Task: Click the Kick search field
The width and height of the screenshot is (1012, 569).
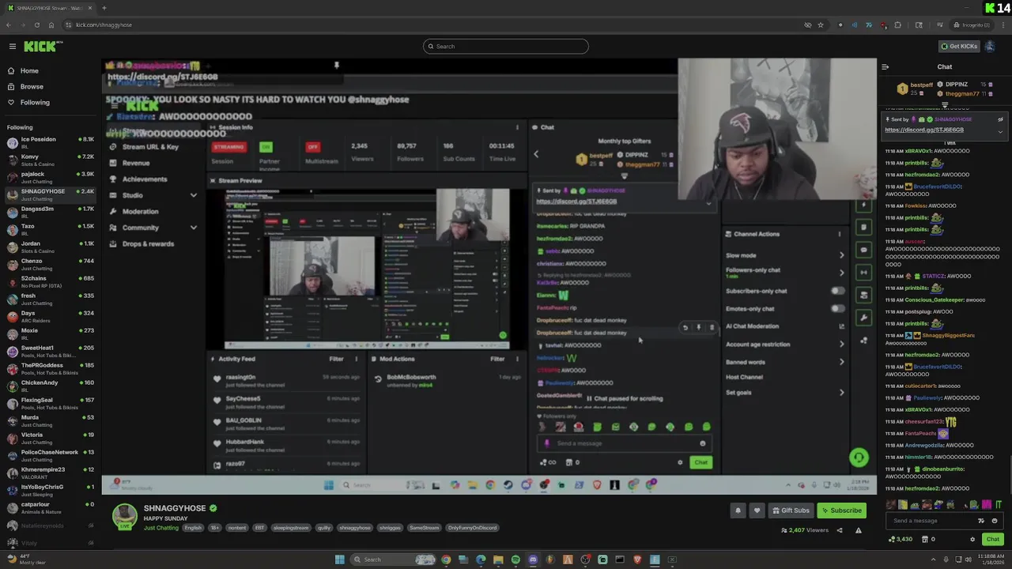Action: (506, 47)
